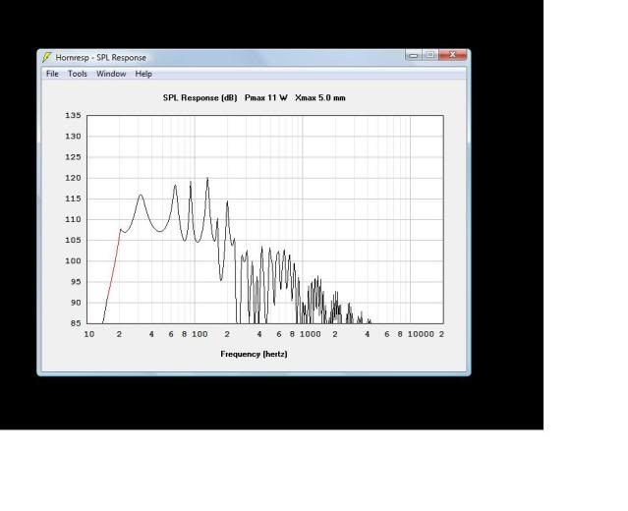628x511 pixels.
Task: Click the 135 y-axis value
Action: (x=73, y=115)
